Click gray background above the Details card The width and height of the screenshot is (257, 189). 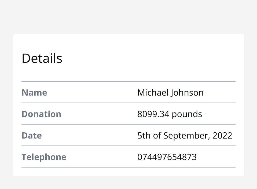(128, 16)
